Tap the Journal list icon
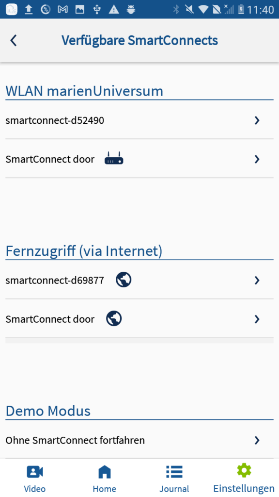This screenshot has height=497, width=279. (174, 472)
